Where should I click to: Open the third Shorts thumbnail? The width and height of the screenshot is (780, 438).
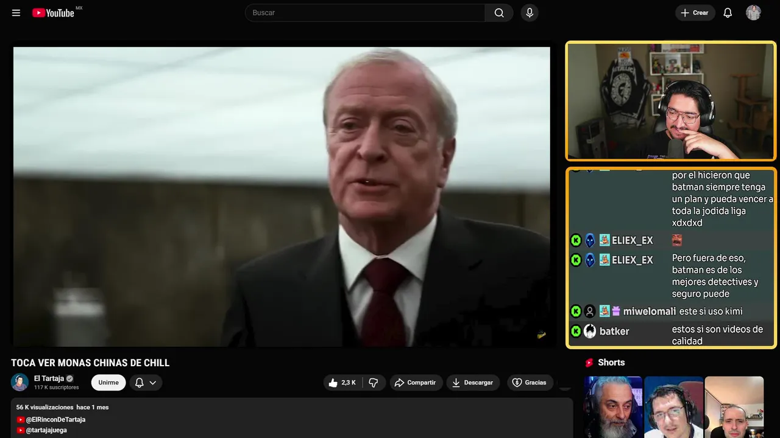pos(734,407)
